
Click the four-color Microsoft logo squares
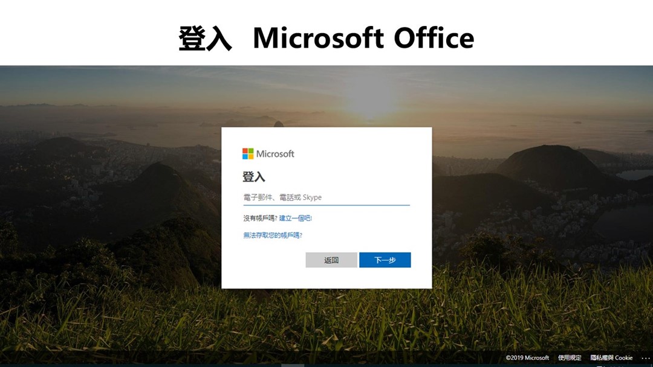248,154
